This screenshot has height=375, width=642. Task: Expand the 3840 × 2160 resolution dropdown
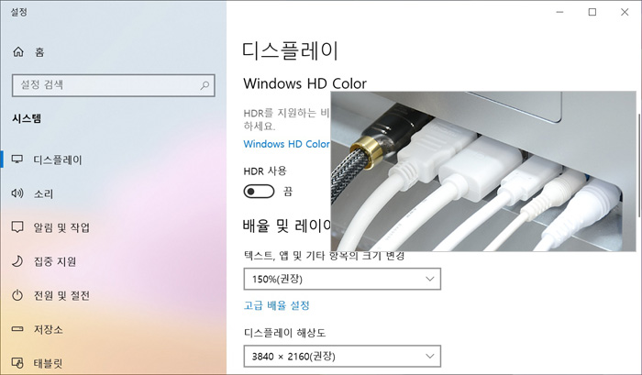tap(342, 356)
